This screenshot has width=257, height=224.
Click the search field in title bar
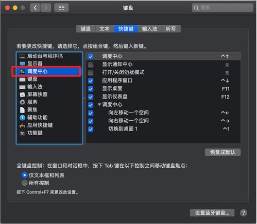click(x=222, y=8)
